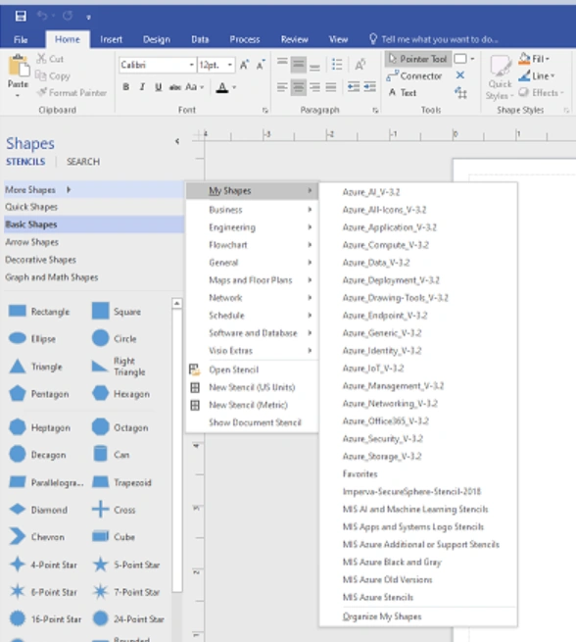The height and width of the screenshot is (642, 576).
Task: Click the Justify paragraph icon
Action: pos(331,87)
